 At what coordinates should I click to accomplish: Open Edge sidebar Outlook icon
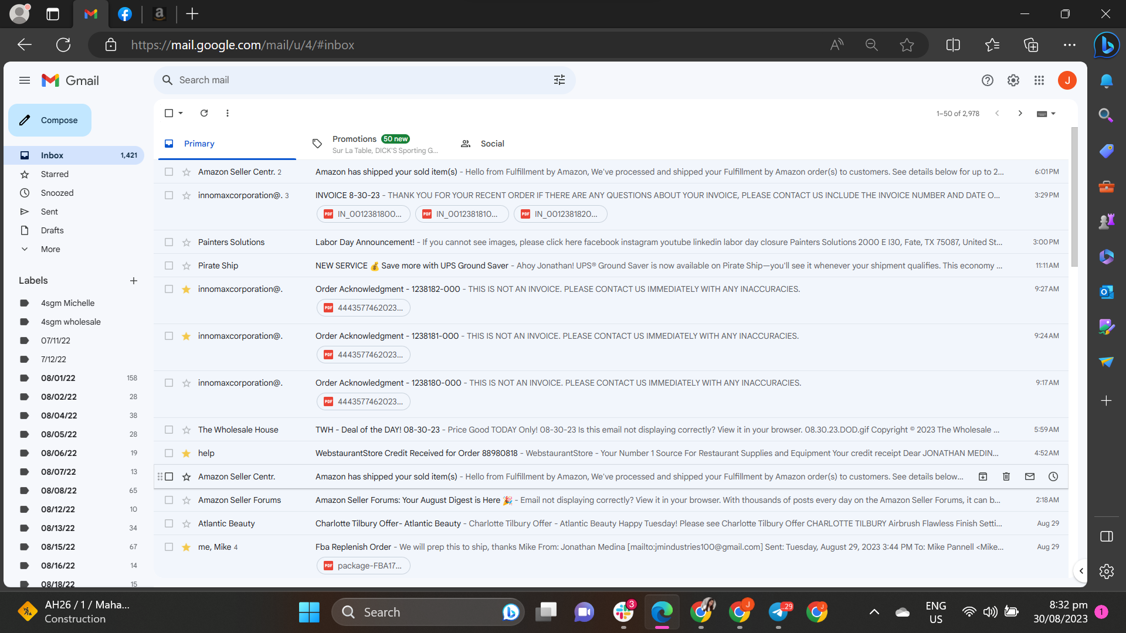(1107, 291)
